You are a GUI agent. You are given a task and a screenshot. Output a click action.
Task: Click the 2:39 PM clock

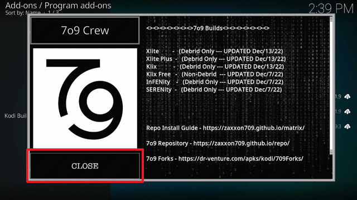pos(331,9)
